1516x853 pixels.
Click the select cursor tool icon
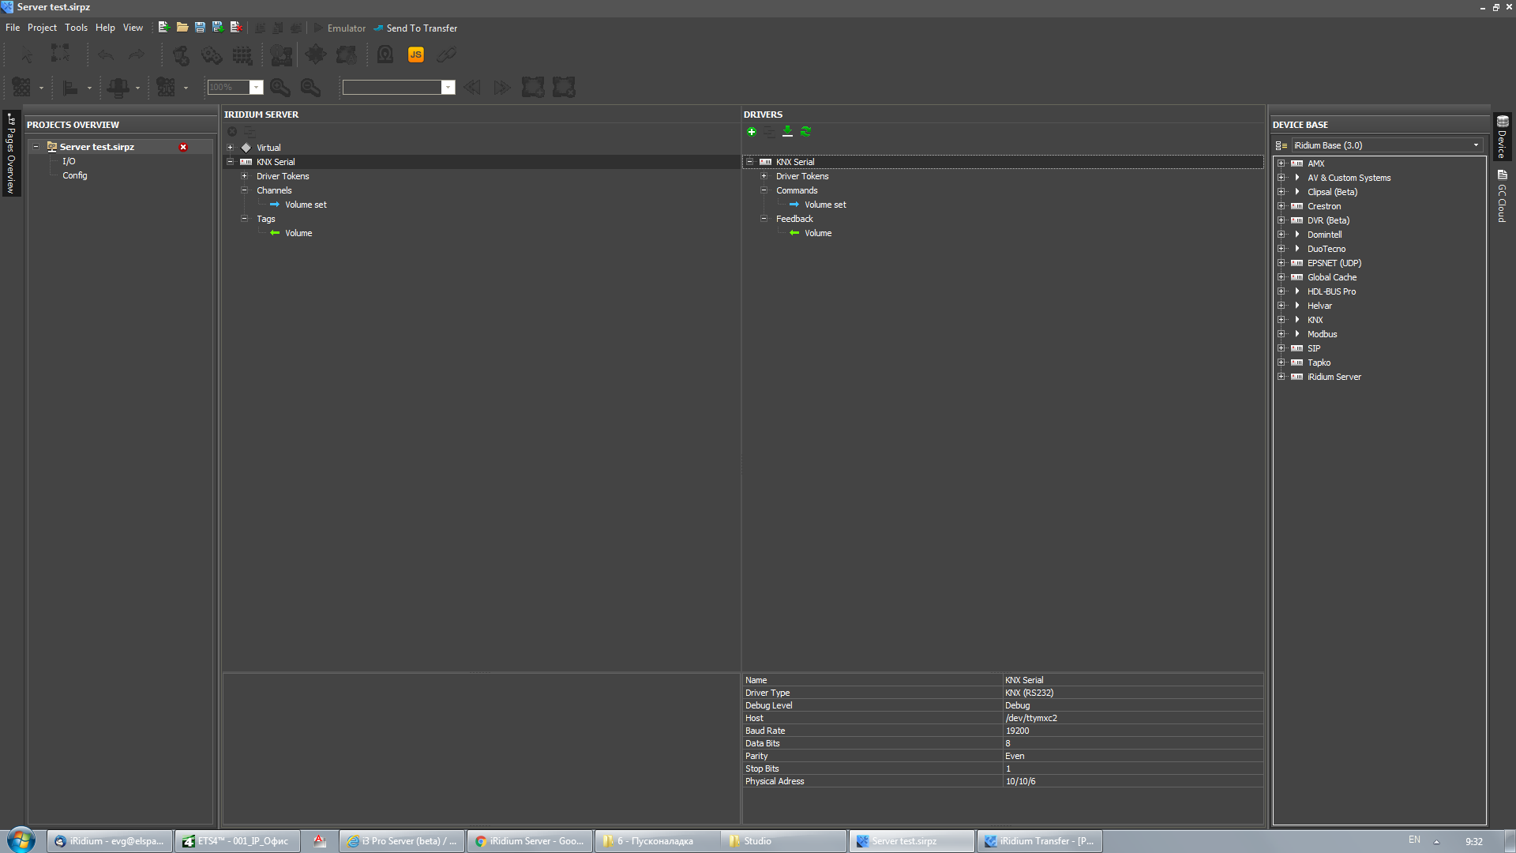[27, 54]
